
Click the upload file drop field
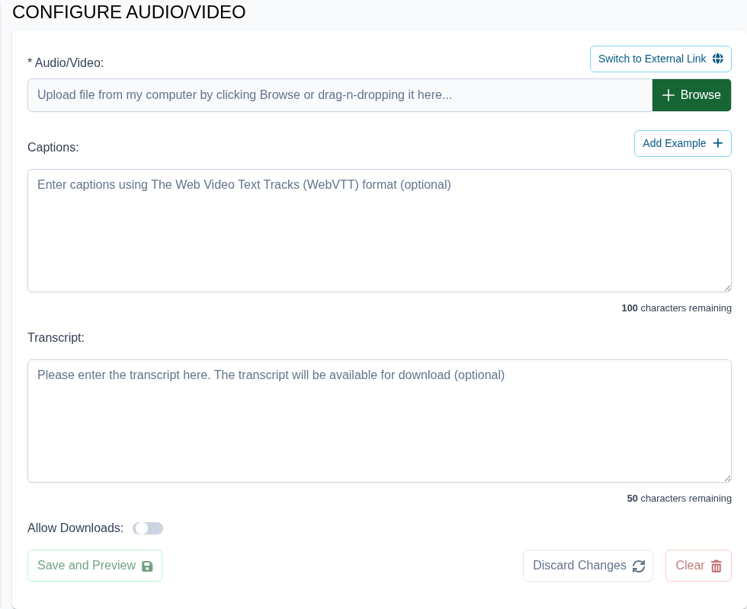point(340,95)
